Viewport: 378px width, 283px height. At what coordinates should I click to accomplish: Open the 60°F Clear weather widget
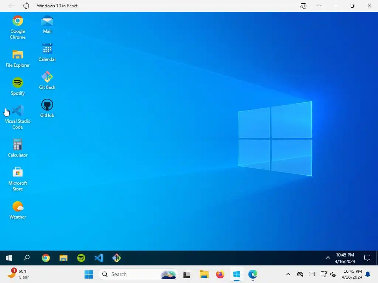coord(18,274)
